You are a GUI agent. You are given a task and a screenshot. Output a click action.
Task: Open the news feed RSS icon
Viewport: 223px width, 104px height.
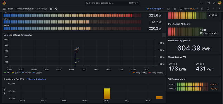214,3
